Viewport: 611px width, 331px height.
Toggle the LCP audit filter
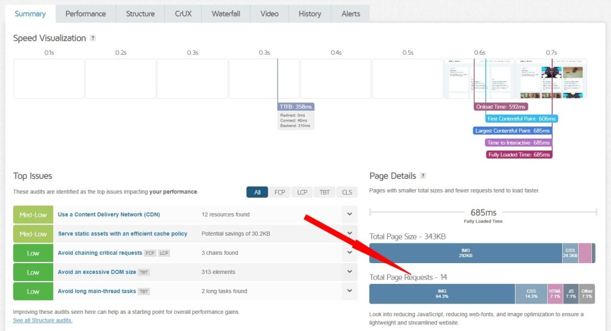pos(302,192)
